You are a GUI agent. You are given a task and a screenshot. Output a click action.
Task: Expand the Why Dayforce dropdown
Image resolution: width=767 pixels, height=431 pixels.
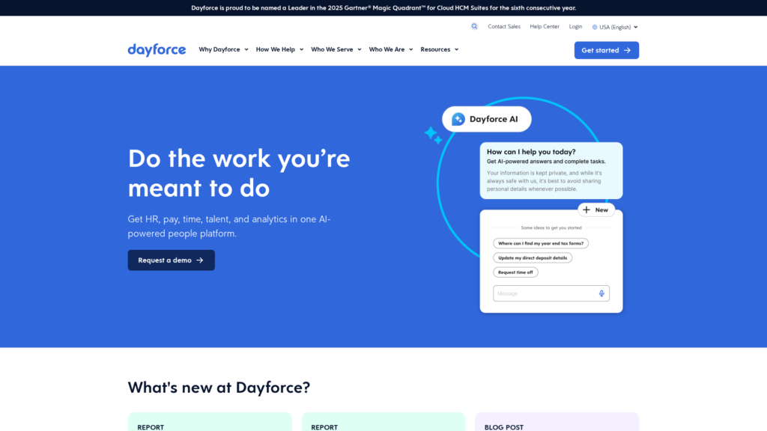click(222, 49)
